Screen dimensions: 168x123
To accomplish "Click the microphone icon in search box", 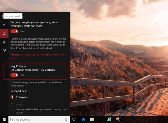I will [66, 119].
